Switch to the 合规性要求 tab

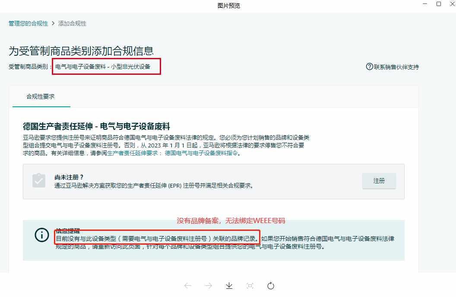[41, 96]
